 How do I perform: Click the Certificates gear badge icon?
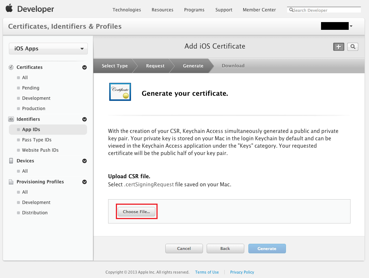pyautogui.click(x=11, y=67)
